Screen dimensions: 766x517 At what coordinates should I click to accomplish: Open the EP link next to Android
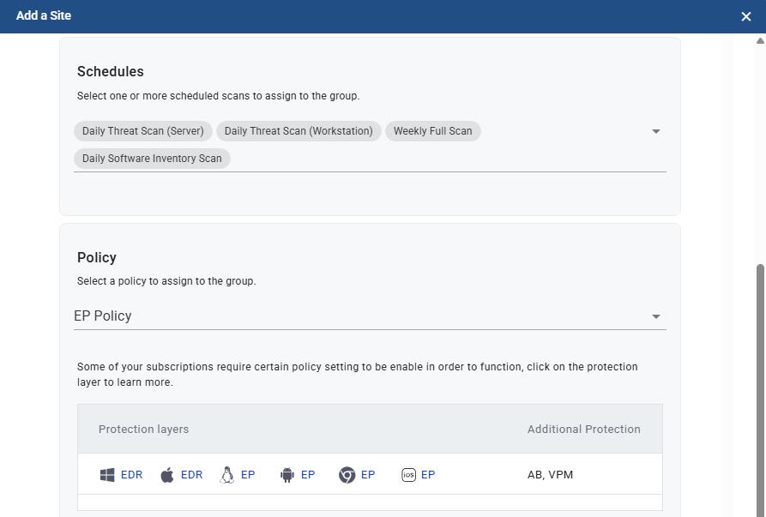point(308,475)
